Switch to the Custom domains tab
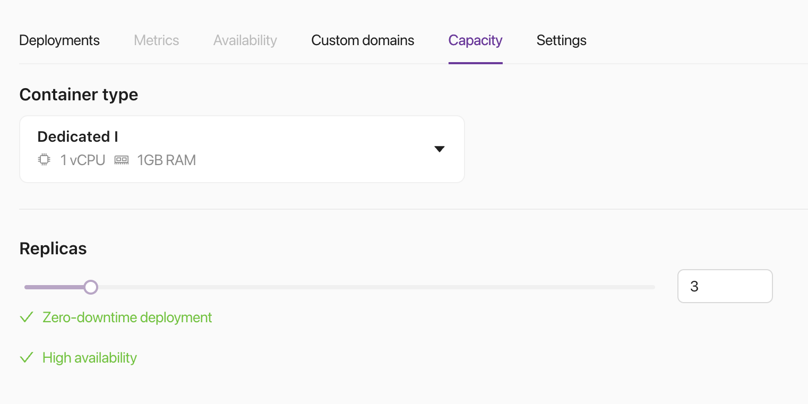The image size is (808, 404). [363, 40]
